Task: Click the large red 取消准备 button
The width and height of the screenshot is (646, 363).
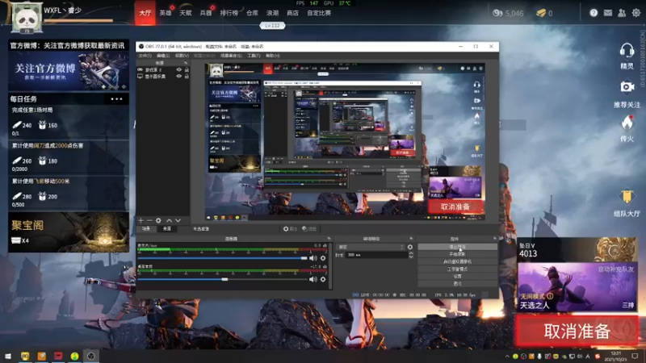Action: click(577, 332)
